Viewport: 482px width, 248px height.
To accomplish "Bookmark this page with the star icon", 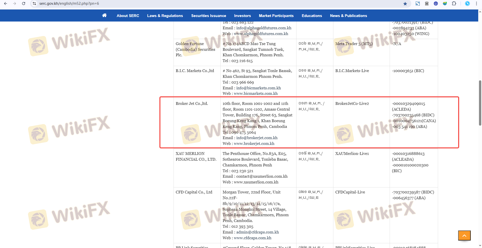I will tap(405, 4).
